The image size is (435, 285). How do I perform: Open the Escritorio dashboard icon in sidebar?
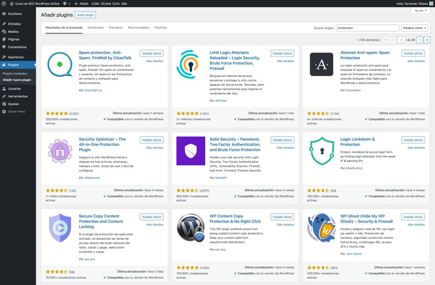coord(4,14)
